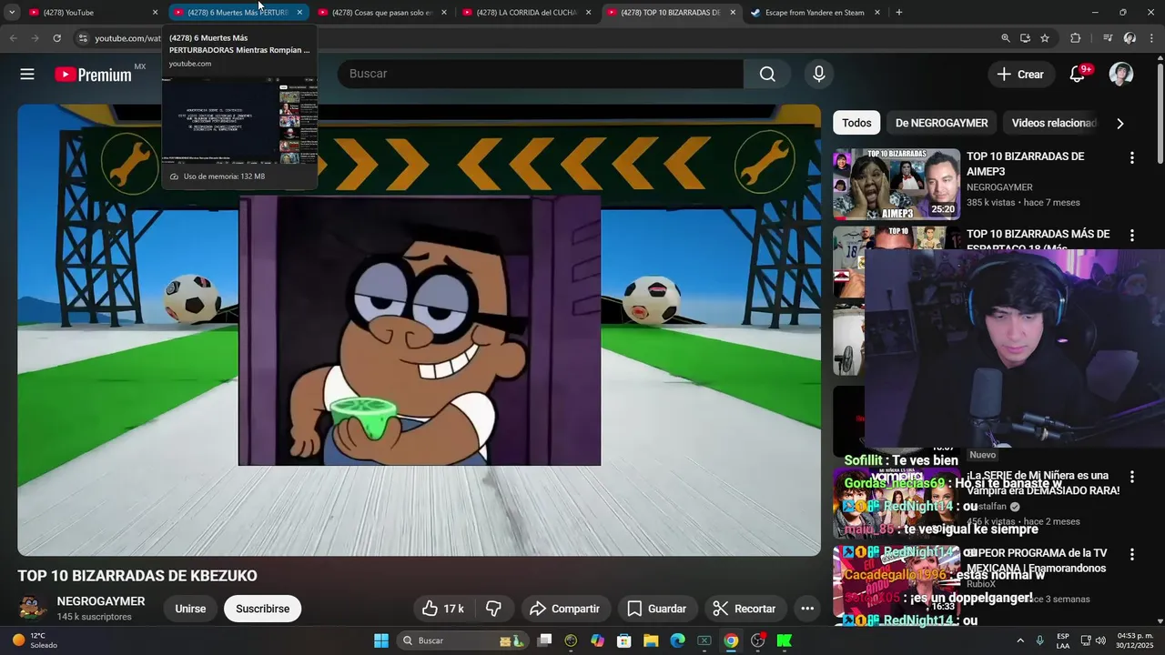This screenshot has width=1165, height=655.
Task: View site information icon in address bar
Action: pyautogui.click(x=83, y=38)
